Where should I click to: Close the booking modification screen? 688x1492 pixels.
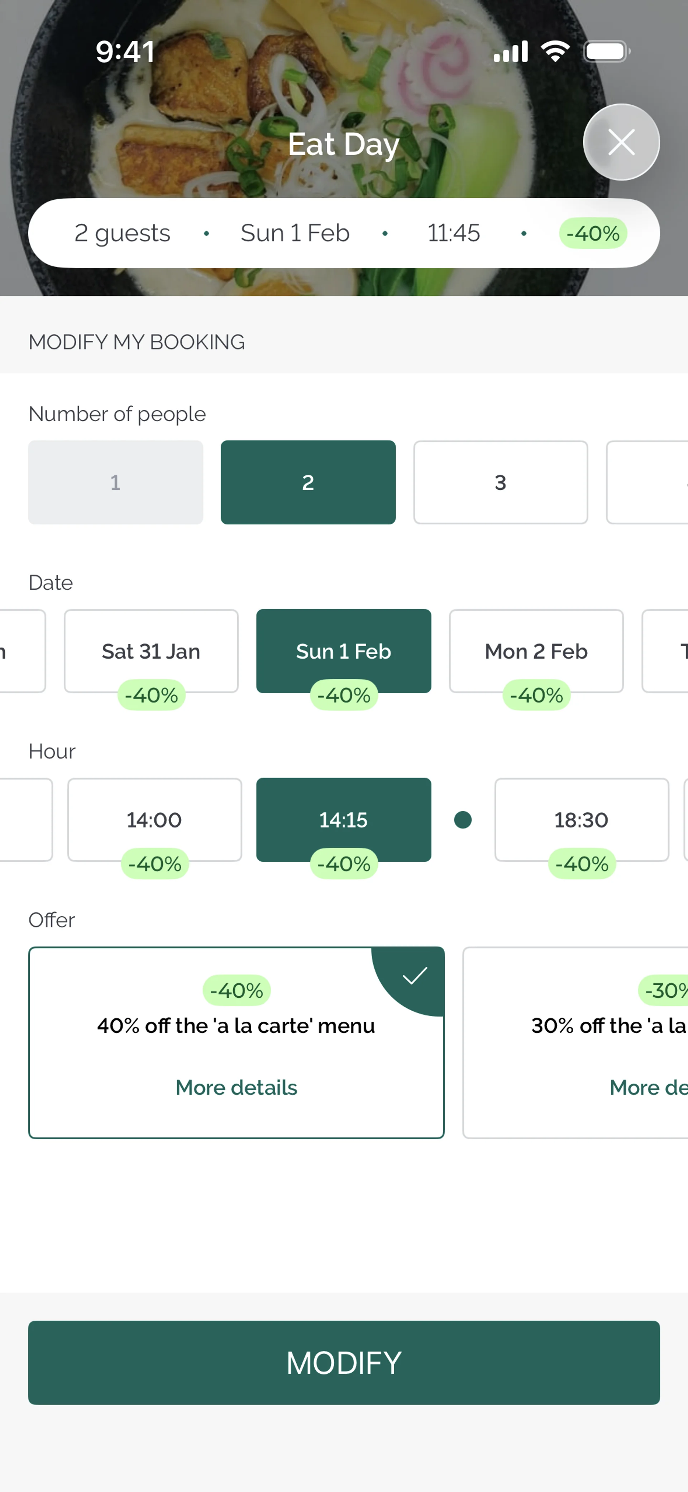(x=621, y=142)
